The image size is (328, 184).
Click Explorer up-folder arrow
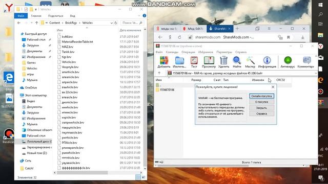(36, 22)
